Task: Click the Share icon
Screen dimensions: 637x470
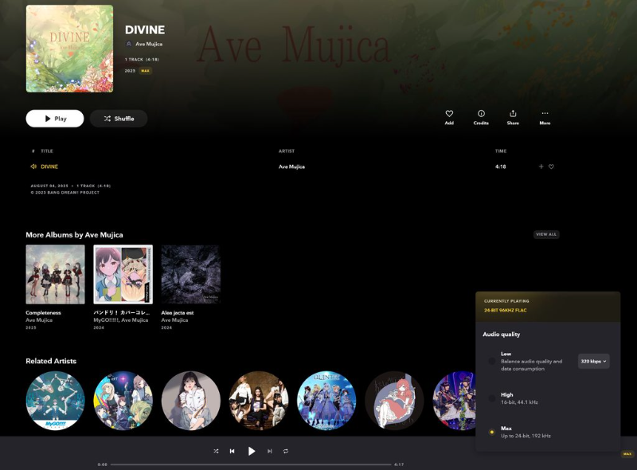Action: click(513, 114)
